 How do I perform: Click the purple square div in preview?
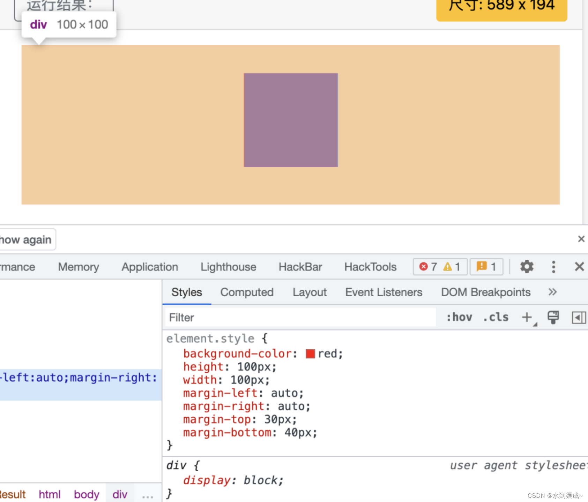[291, 120]
